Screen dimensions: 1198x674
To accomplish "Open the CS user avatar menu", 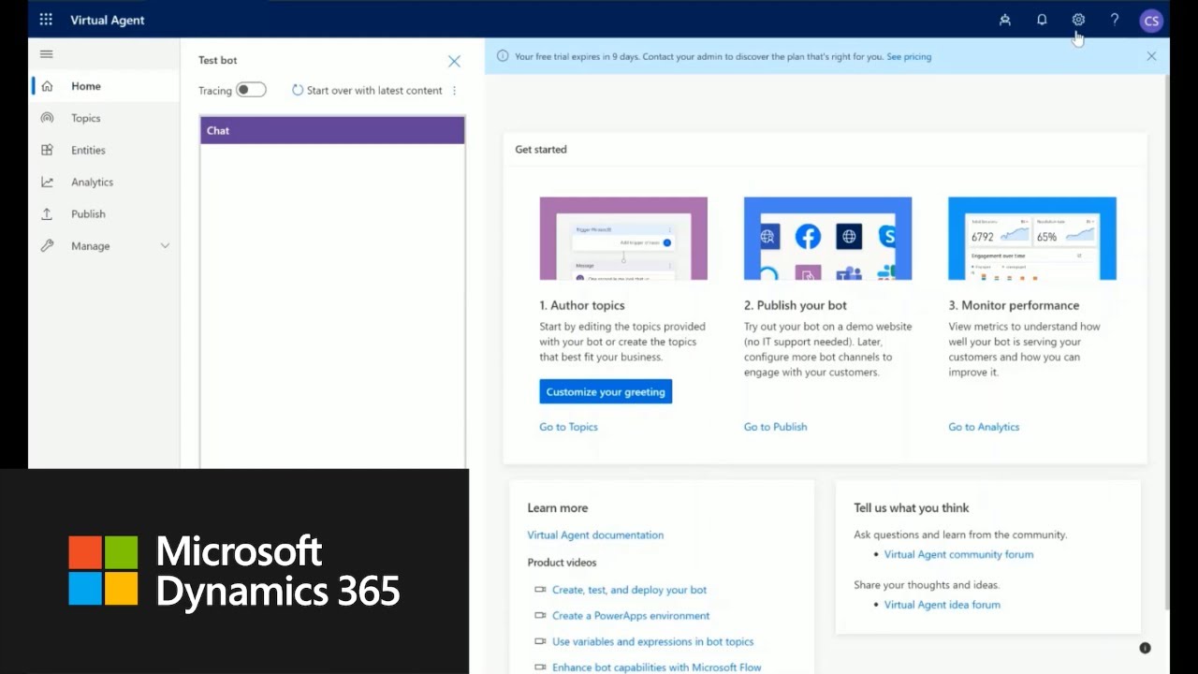I will [1151, 20].
